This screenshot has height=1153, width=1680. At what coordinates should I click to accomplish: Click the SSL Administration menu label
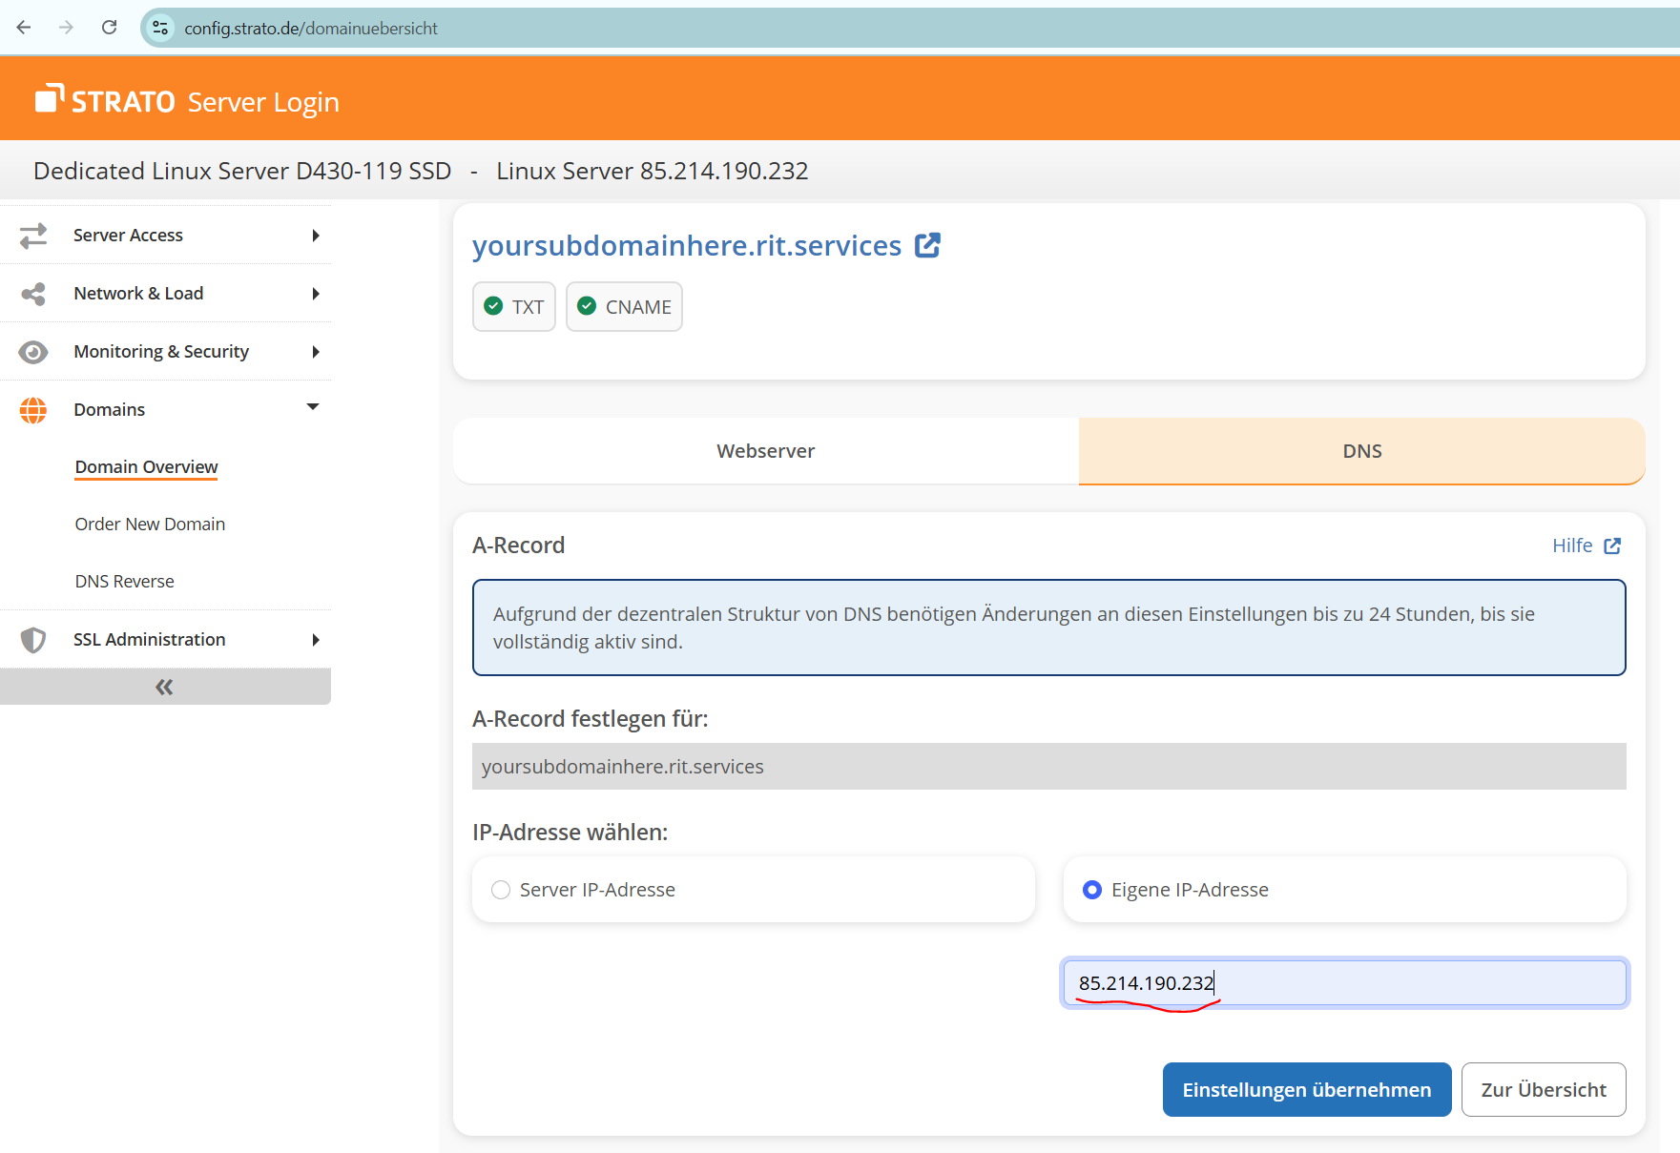coord(150,640)
